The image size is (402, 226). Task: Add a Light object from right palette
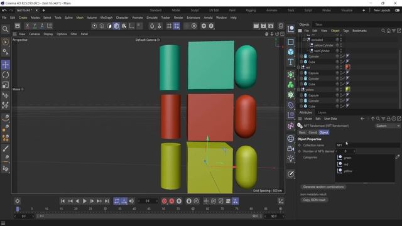tap(290, 159)
